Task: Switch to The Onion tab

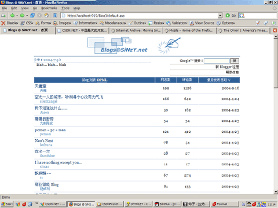Action: tap(243, 31)
